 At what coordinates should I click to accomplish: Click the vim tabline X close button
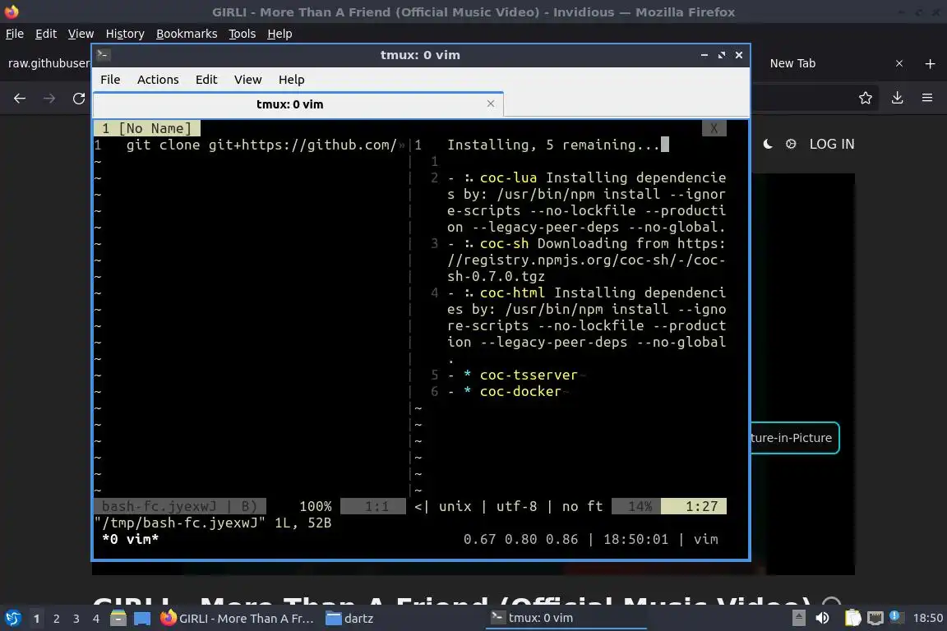click(714, 128)
